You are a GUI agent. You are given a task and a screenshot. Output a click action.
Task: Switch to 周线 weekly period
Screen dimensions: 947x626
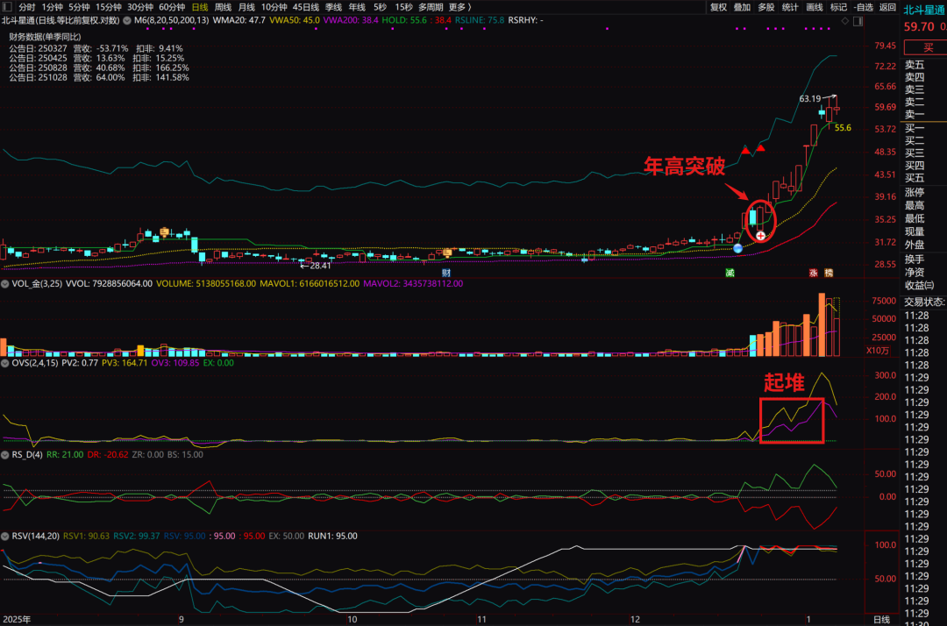(223, 7)
